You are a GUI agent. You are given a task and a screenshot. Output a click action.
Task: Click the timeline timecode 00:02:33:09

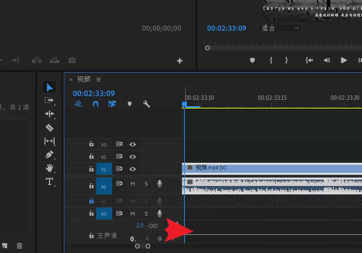(94, 93)
